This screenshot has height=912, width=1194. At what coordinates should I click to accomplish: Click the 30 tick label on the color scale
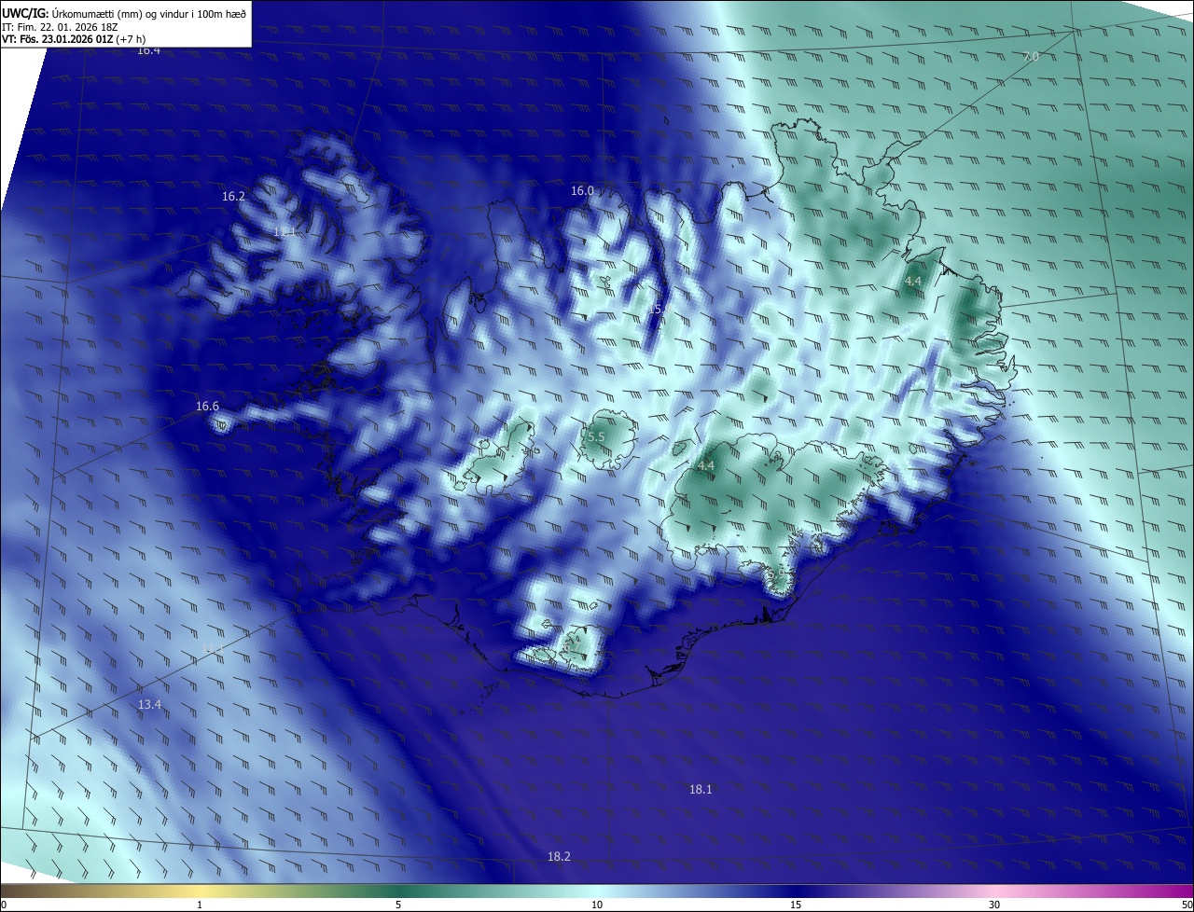[x=994, y=905]
